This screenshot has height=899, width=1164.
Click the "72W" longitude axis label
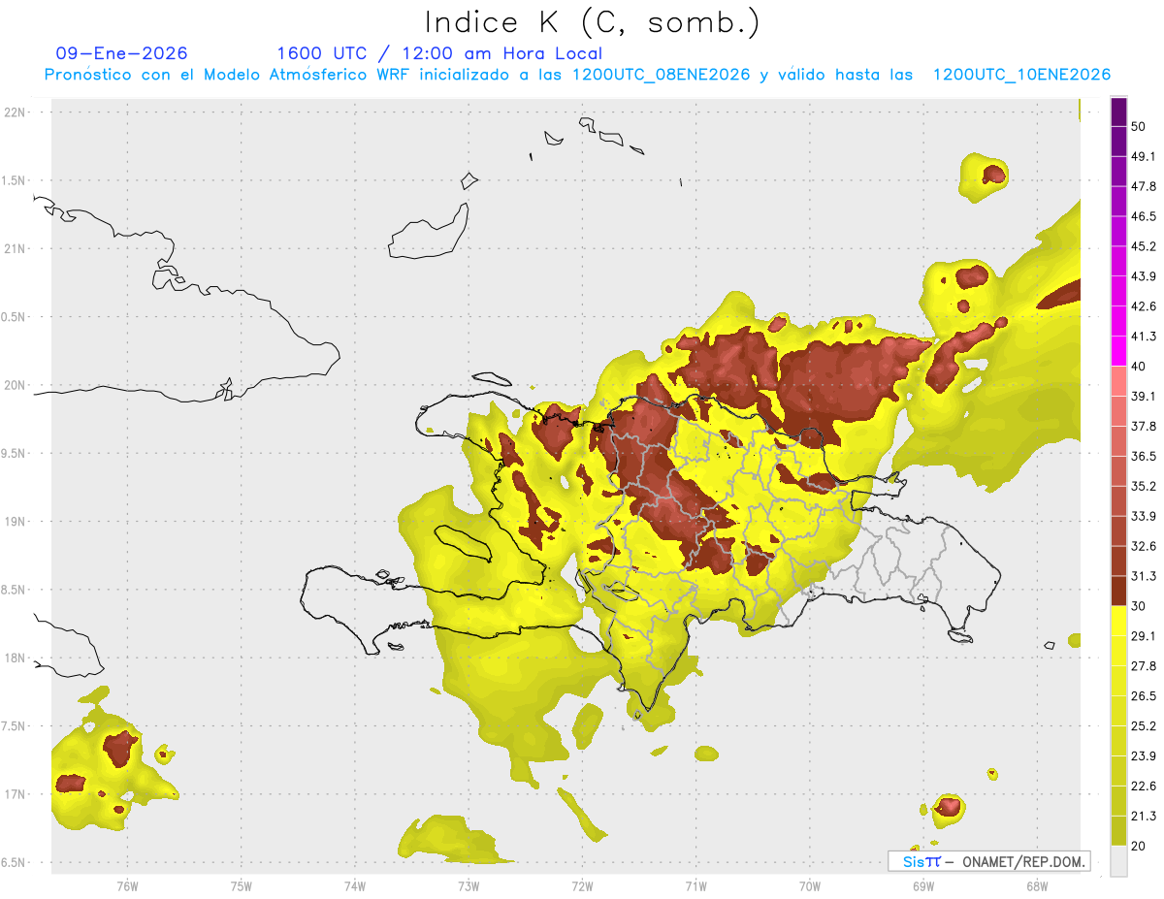click(582, 885)
